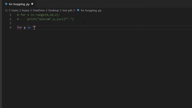
Task: Click the 'for' keyword on line 4
Action: tap(19, 27)
